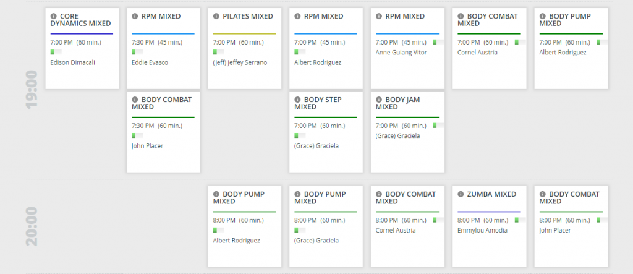Open Zumba Mixed class title
The height and width of the screenshot is (274, 633).
coord(491,194)
